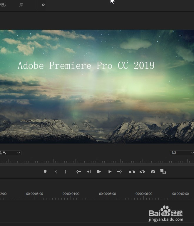The width and height of the screenshot is (194, 226).
Task: Click the Extract button
Action: [x=142, y=171]
